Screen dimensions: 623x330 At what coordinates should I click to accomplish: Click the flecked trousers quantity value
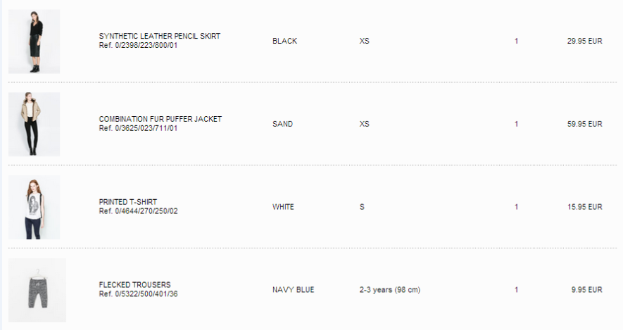pyautogui.click(x=516, y=290)
